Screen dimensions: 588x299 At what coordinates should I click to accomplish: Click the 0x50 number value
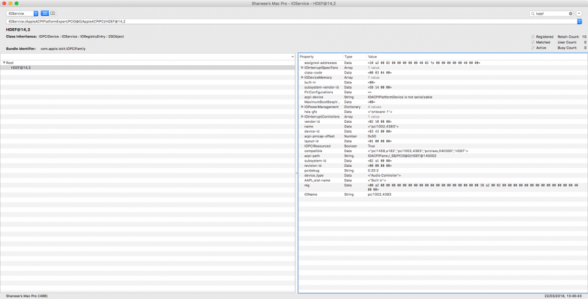tap(372, 136)
